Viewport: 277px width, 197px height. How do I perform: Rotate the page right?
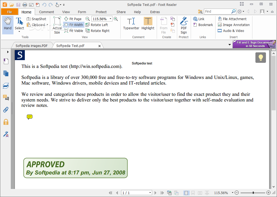pos(98,31)
